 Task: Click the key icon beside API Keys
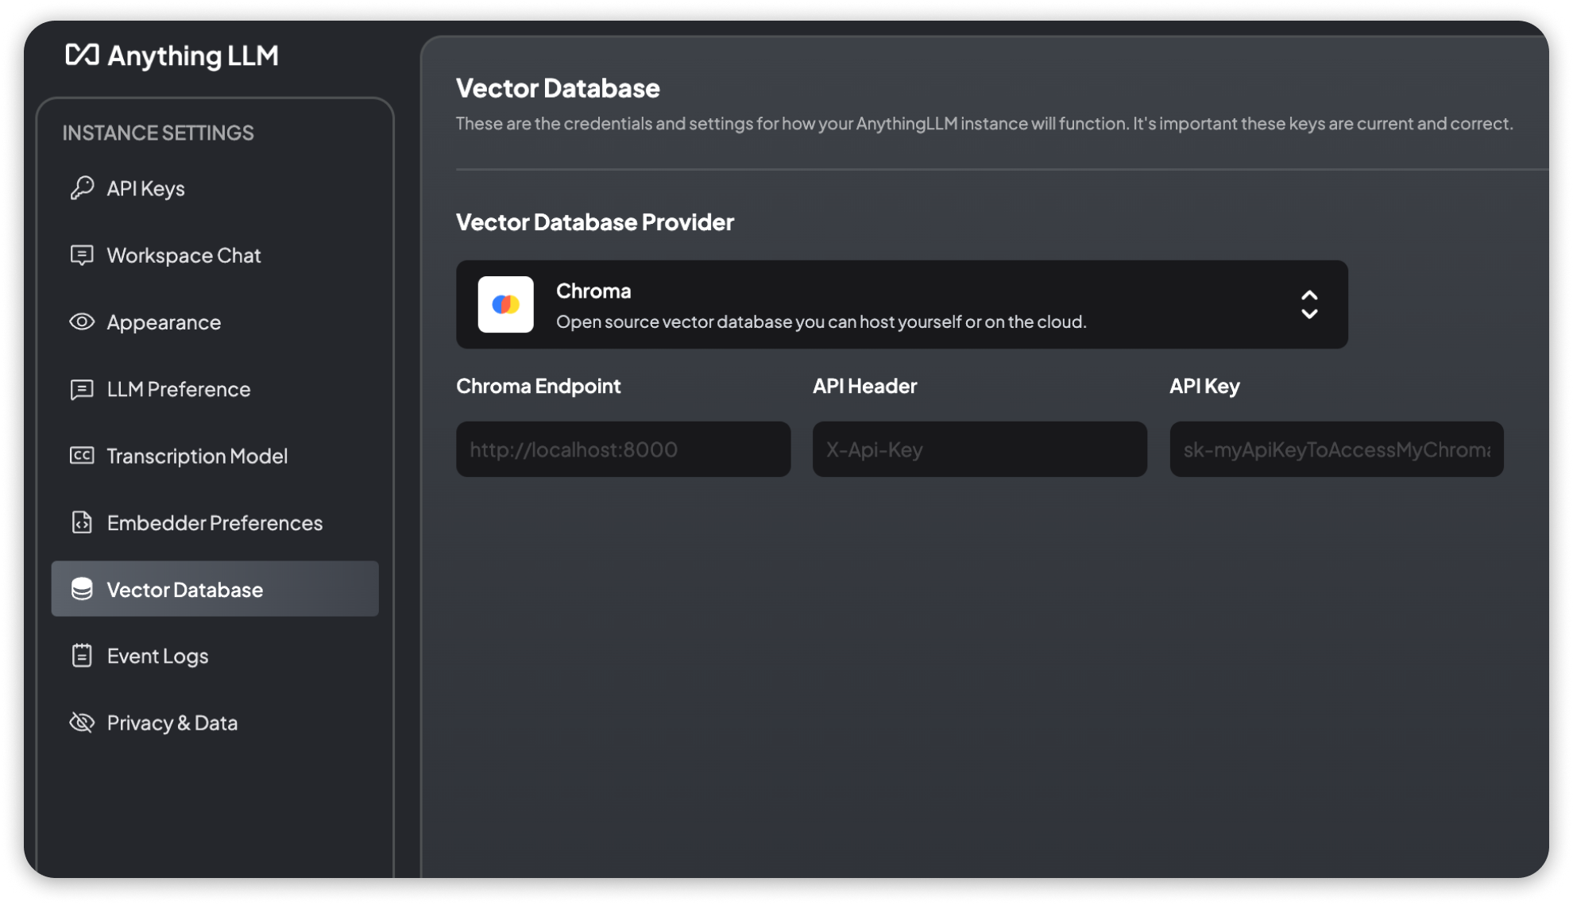(x=82, y=188)
